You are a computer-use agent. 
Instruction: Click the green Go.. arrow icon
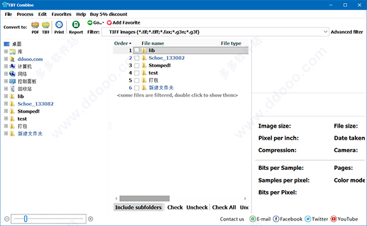[x=90, y=23]
